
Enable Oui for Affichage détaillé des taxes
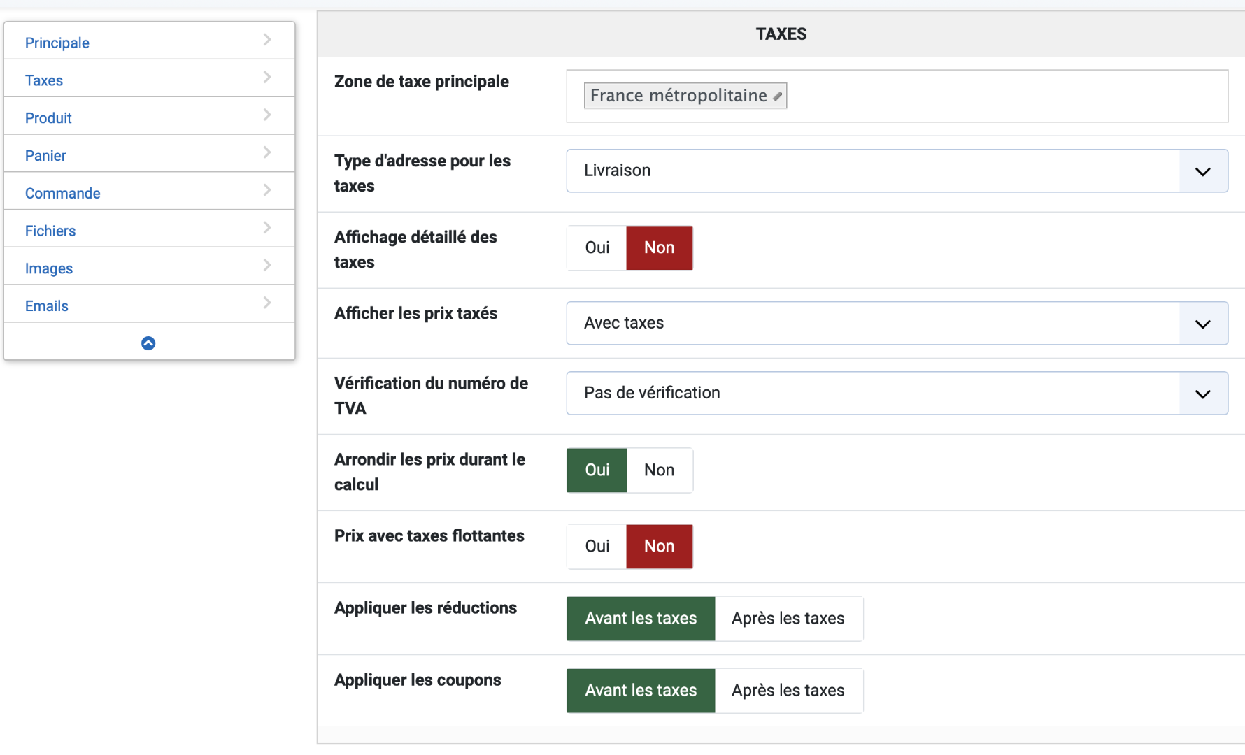(x=597, y=247)
